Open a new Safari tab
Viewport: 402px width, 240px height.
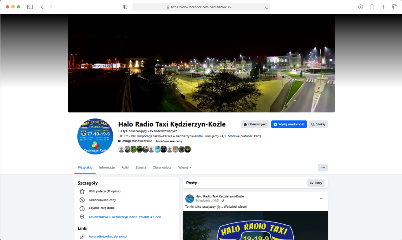383,7
